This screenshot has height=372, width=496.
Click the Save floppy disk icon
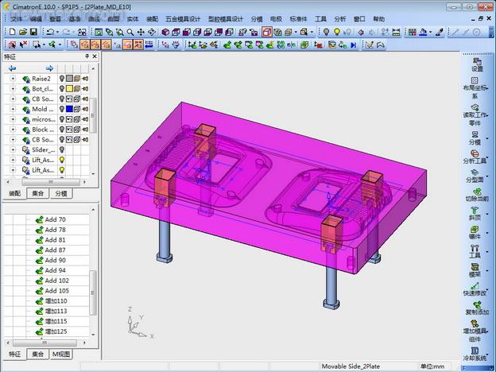tap(33, 32)
